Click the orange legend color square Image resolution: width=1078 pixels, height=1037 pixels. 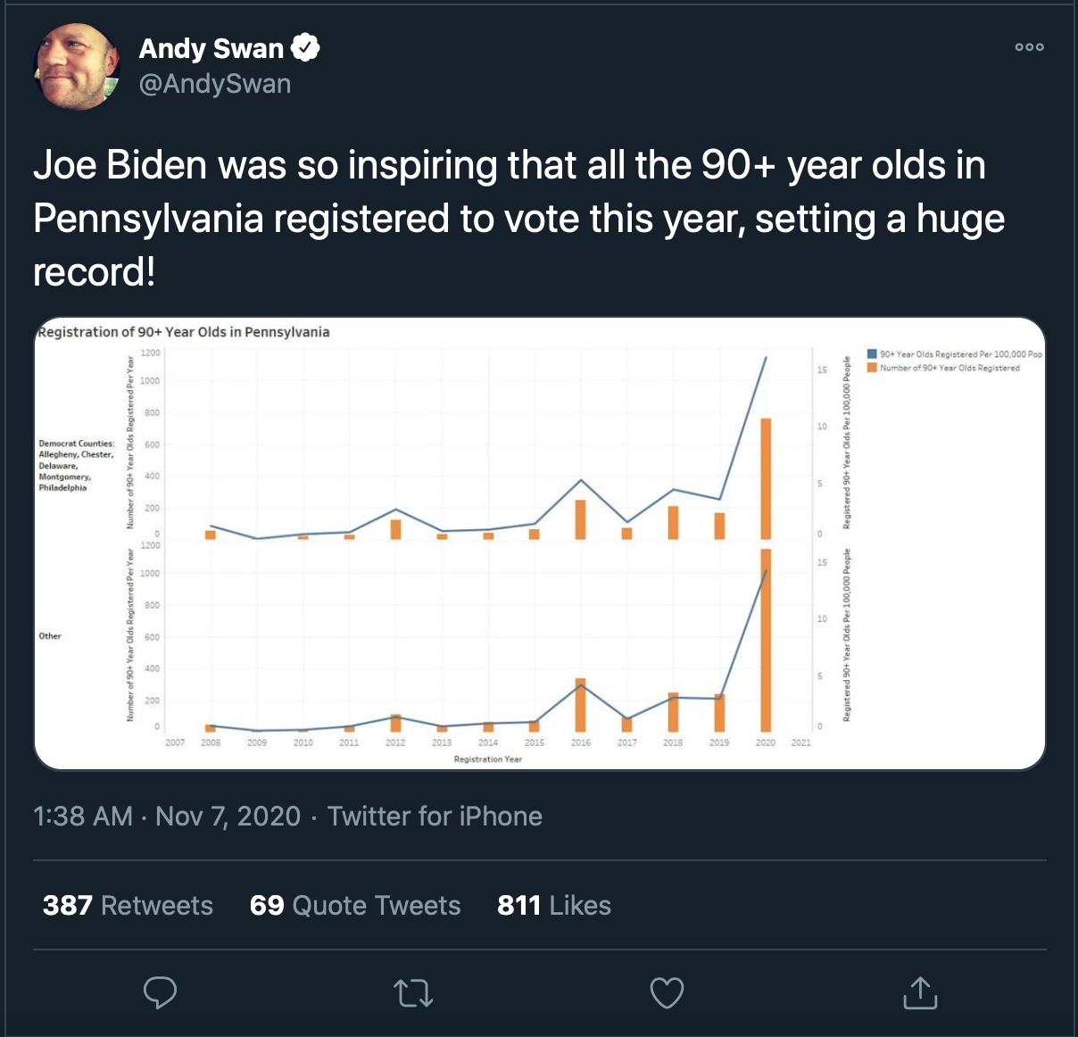pos(872,368)
